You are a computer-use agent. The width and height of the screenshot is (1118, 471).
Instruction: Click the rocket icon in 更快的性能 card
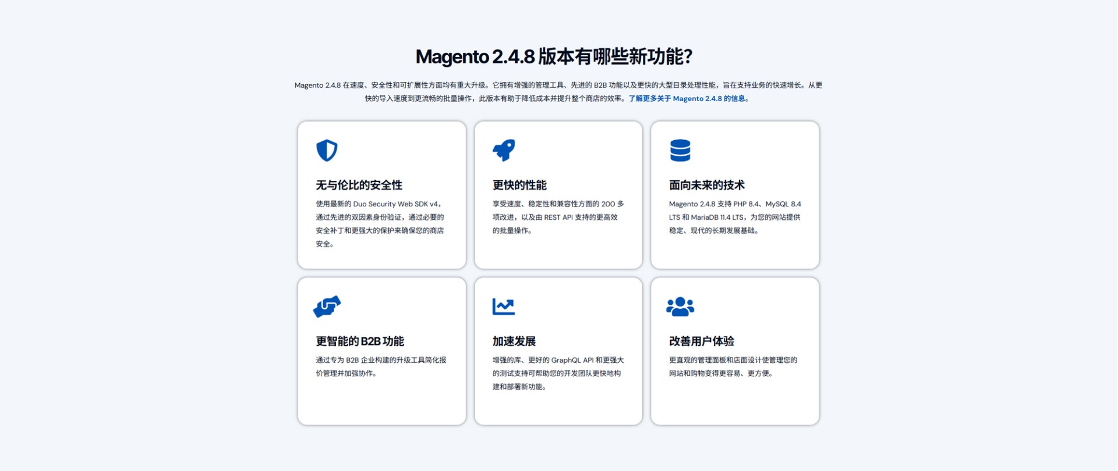504,150
